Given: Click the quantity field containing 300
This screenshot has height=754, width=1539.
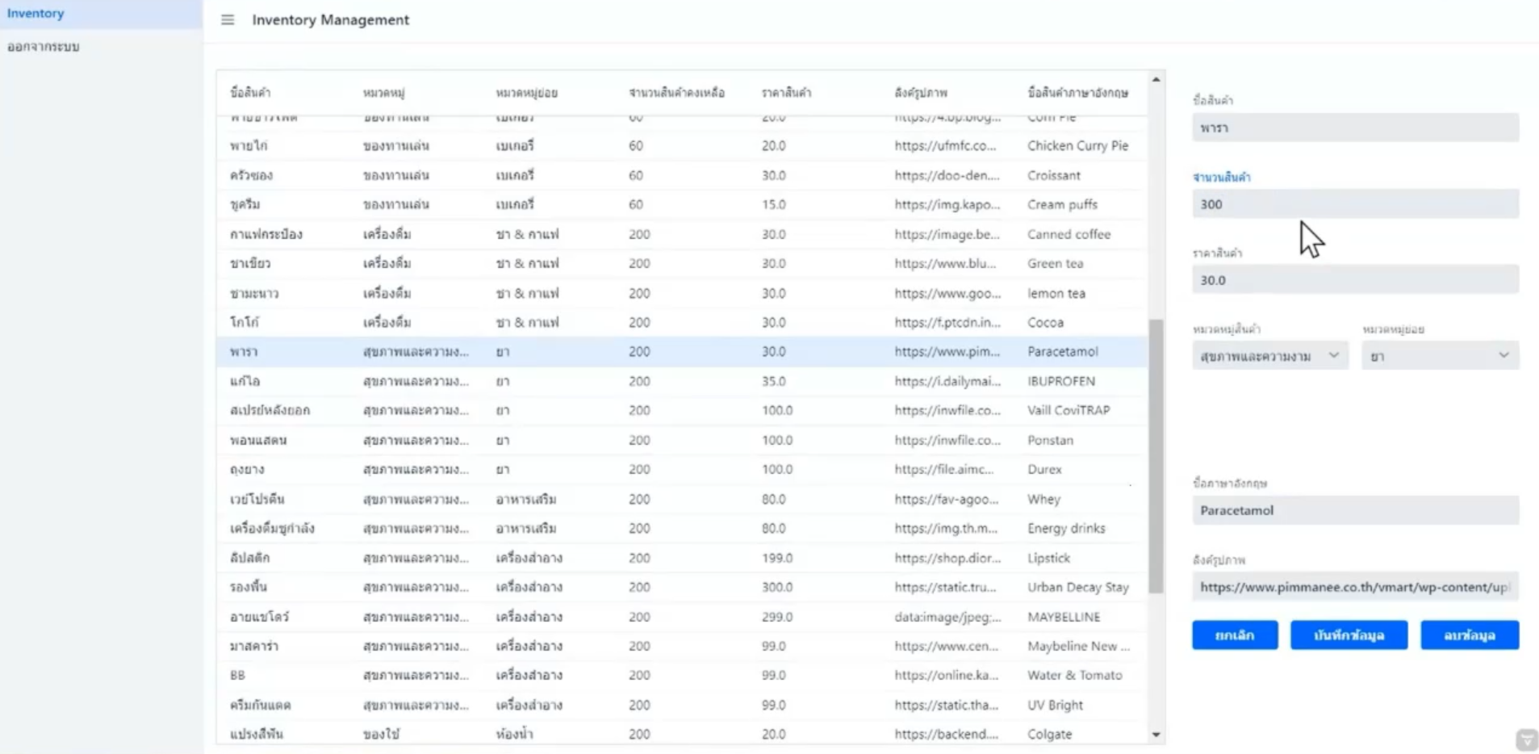Looking at the screenshot, I should (1354, 204).
